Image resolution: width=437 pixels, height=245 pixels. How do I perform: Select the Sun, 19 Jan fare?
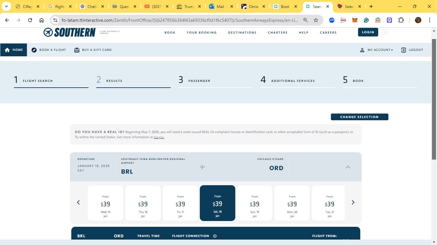click(255, 203)
